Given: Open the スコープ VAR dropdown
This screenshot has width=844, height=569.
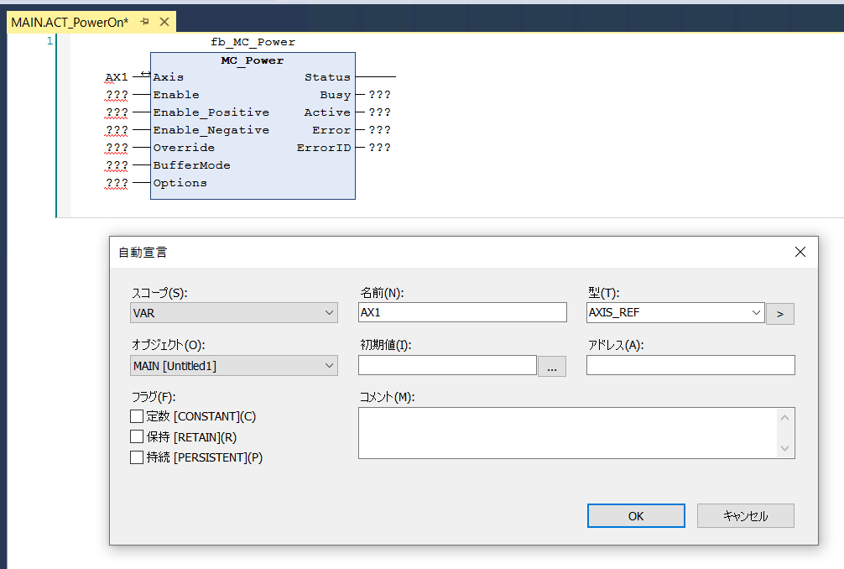Looking at the screenshot, I should 233,313.
